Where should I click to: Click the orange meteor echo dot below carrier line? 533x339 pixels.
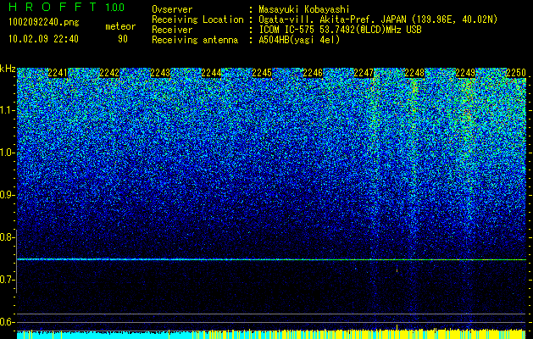(x=397, y=270)
